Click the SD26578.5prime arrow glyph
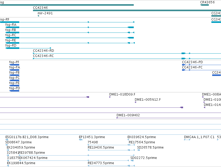Screen dimensions: 221x167 pos(139,150)
